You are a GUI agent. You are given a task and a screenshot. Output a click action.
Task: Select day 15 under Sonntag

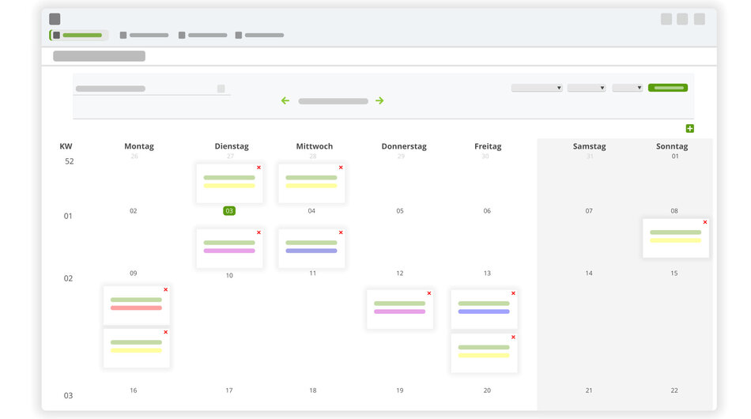pyautogui.click(x=674, y=273)
